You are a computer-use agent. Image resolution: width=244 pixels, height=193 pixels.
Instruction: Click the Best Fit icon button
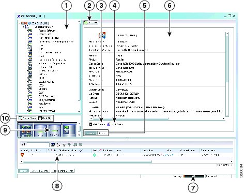(44, 118)
